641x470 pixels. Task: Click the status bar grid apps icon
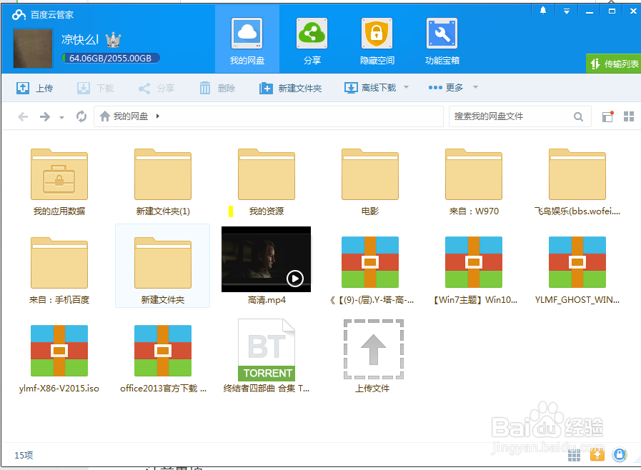[x=574, y=454]
